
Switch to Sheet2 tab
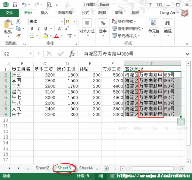point(43,168)
